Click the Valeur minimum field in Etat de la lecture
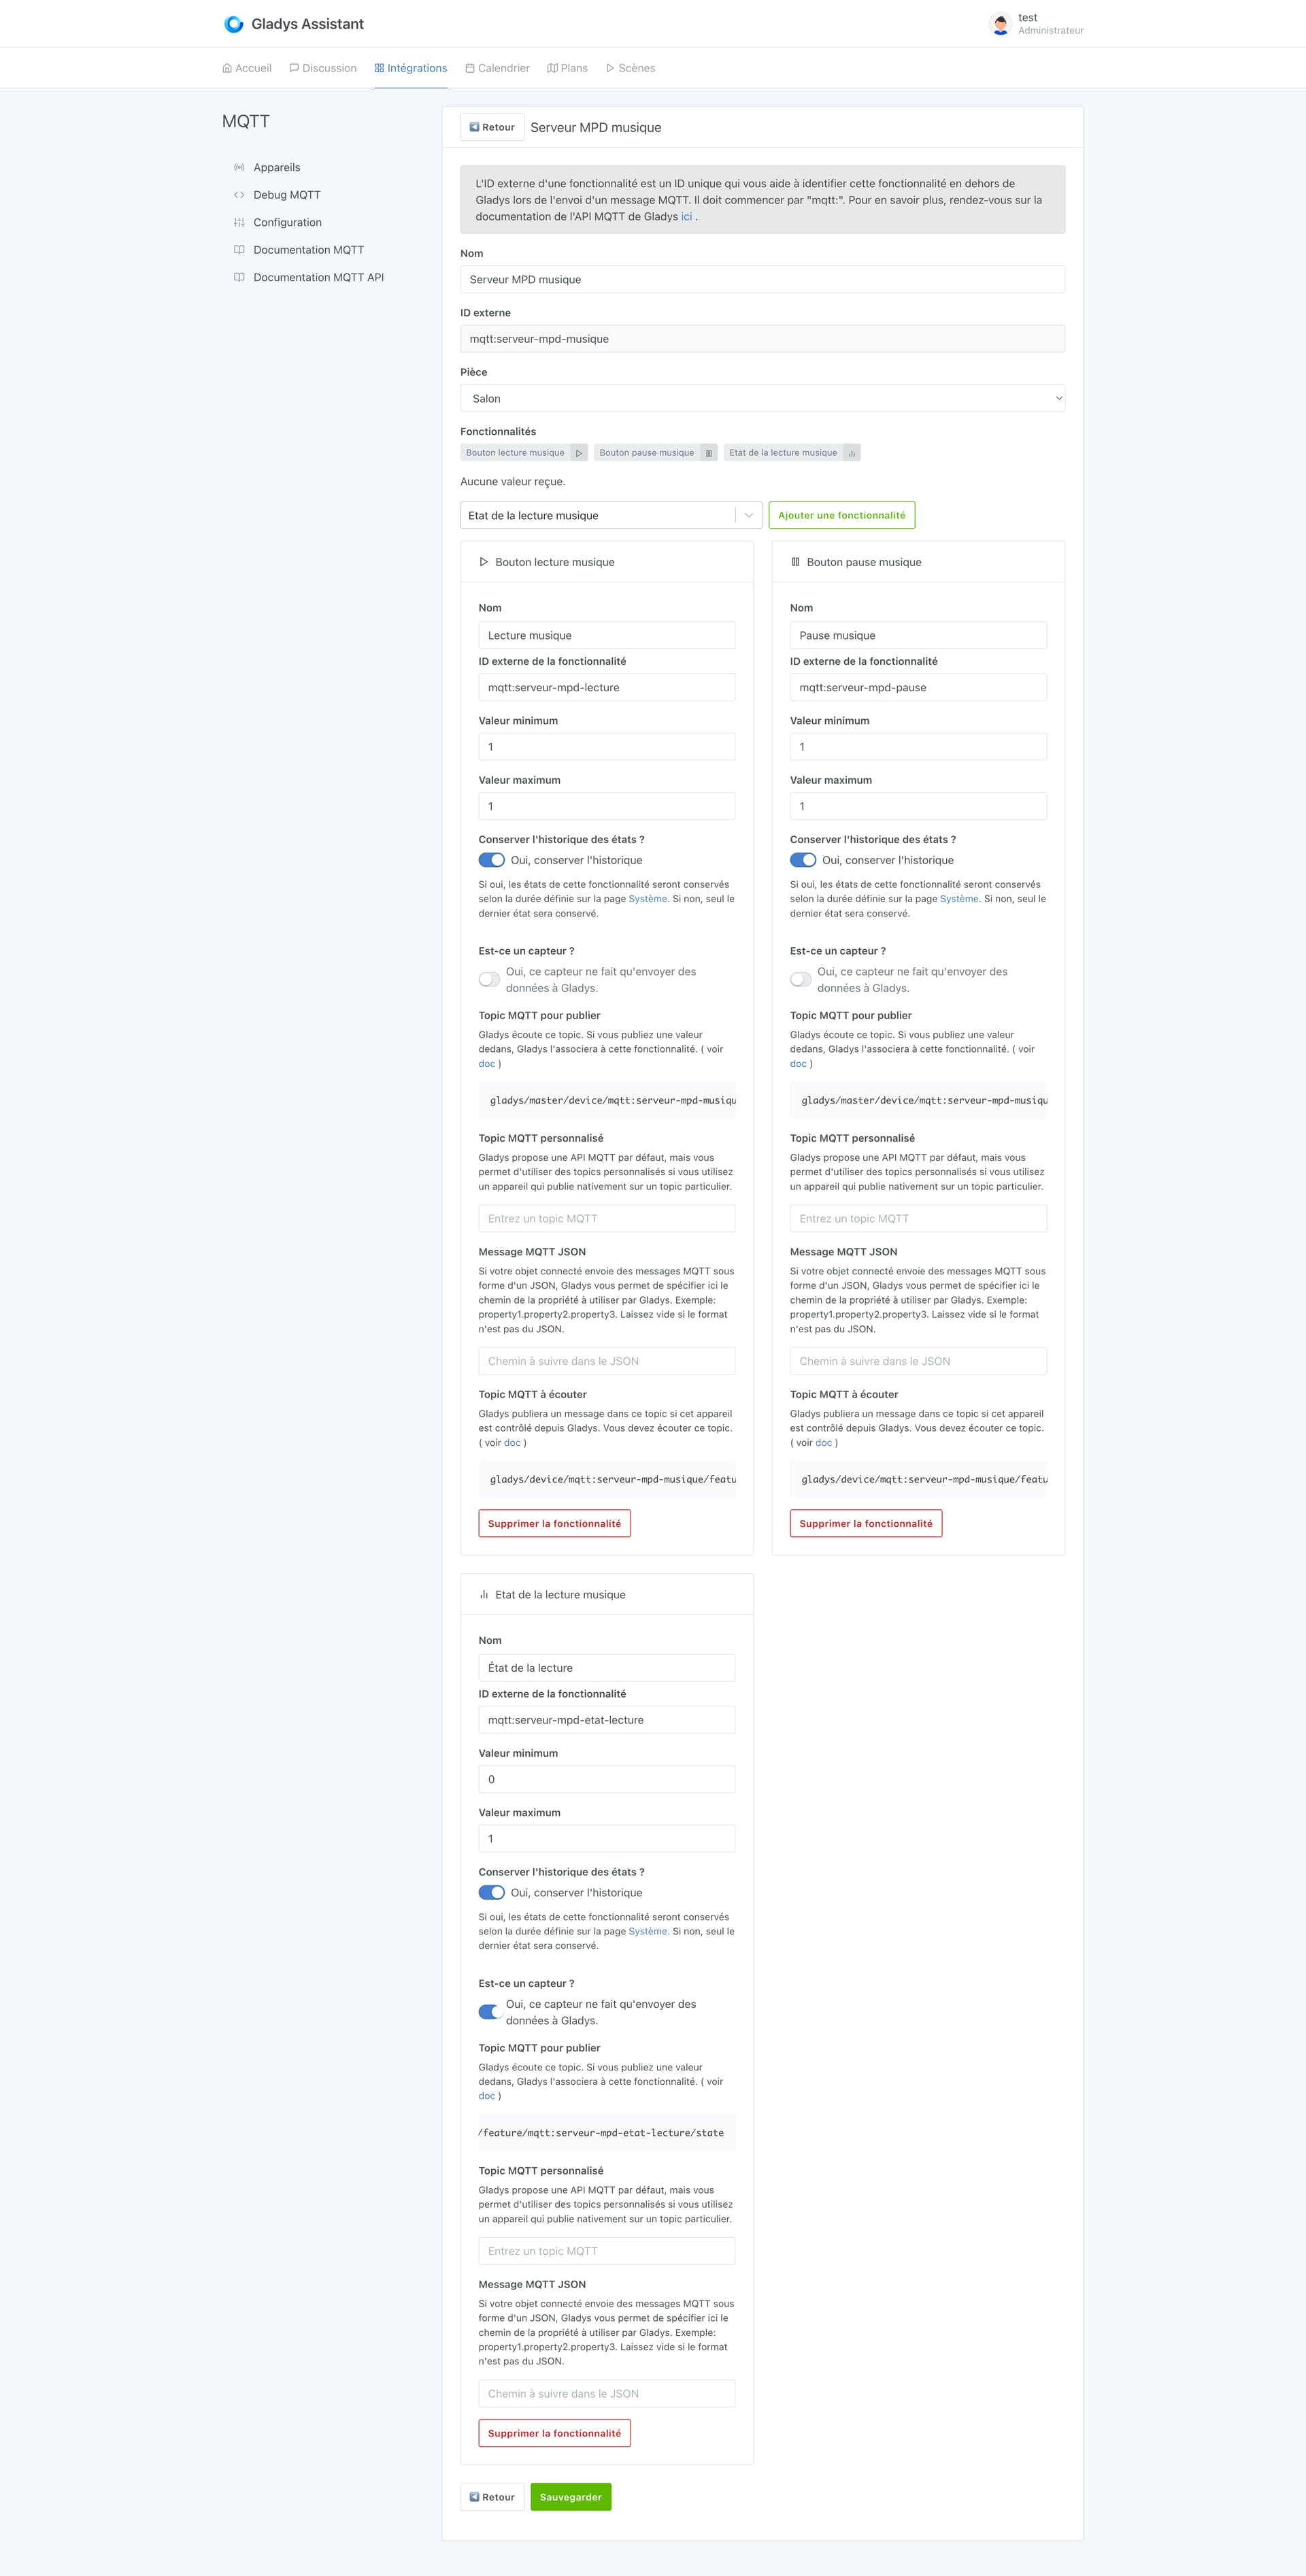 pos(607,1779)
